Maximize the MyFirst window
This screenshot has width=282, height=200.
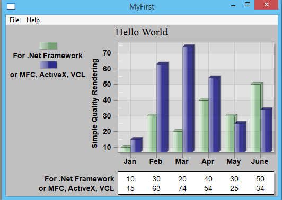click(x=248, y=4)
